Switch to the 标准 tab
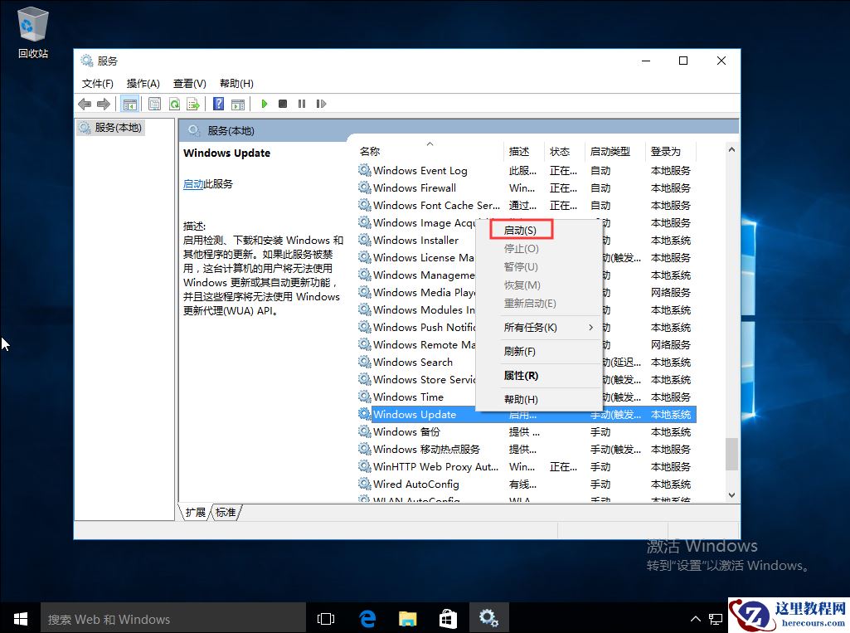The height and width of the screenshot is (633, 850). [x=226, y=513]
